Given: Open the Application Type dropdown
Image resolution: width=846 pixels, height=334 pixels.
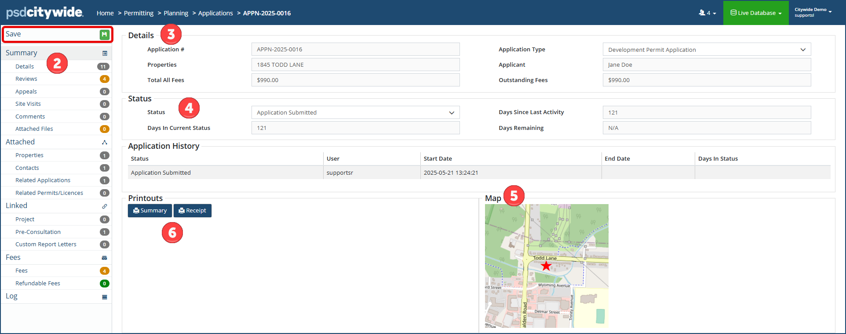Looking at the screenshot, I should tap(706, 50).
